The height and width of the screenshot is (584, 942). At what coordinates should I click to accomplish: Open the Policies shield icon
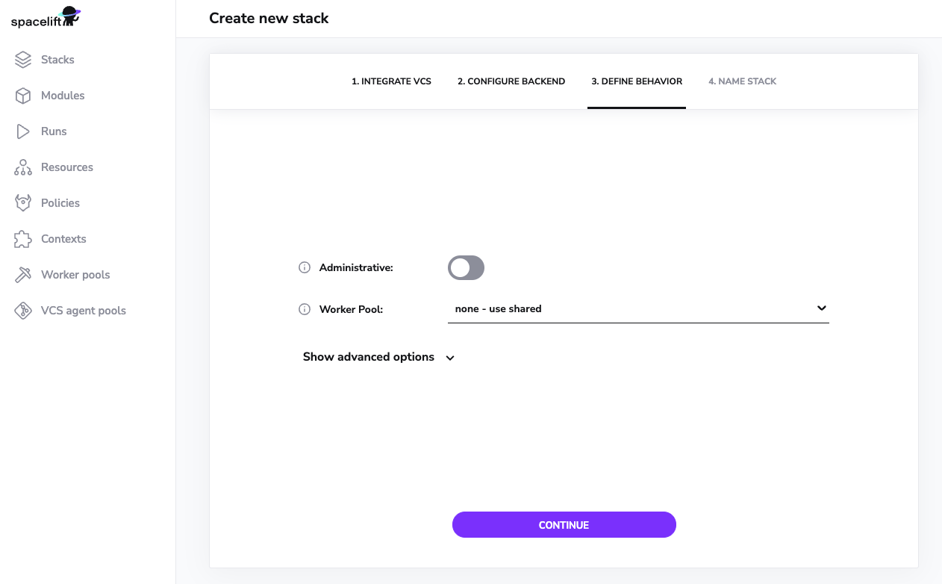[x=23, y=203]
